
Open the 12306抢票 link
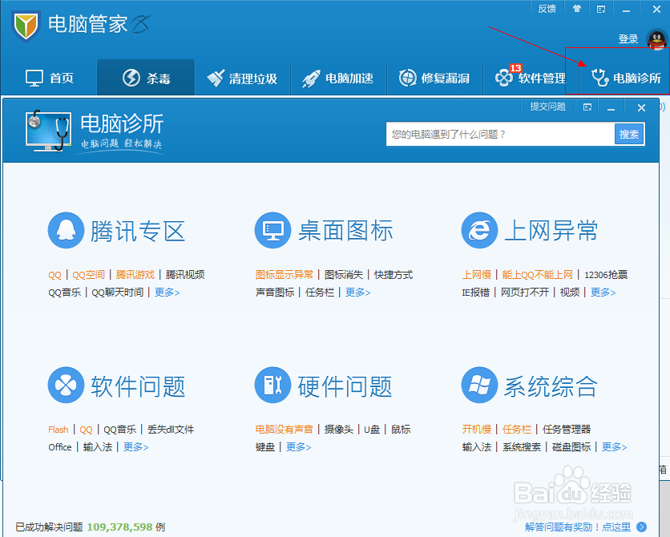coord(606,275)
